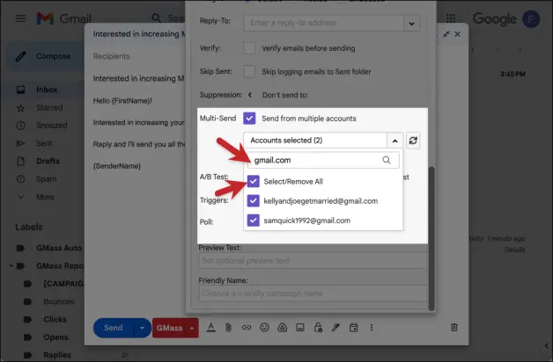Go to the Drafts folder
Screen dimensions: 553x362
pos(48,160)
